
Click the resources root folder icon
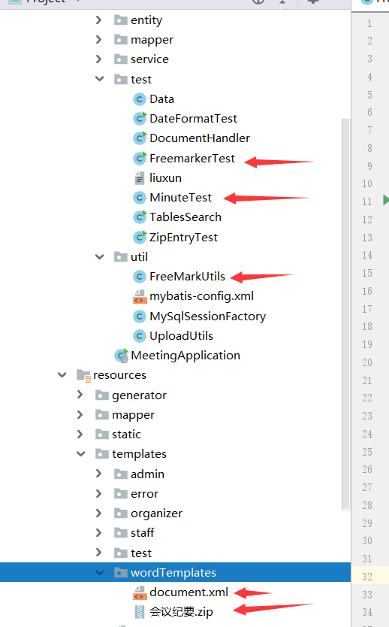pyautogui.click(x=83, y=375)
